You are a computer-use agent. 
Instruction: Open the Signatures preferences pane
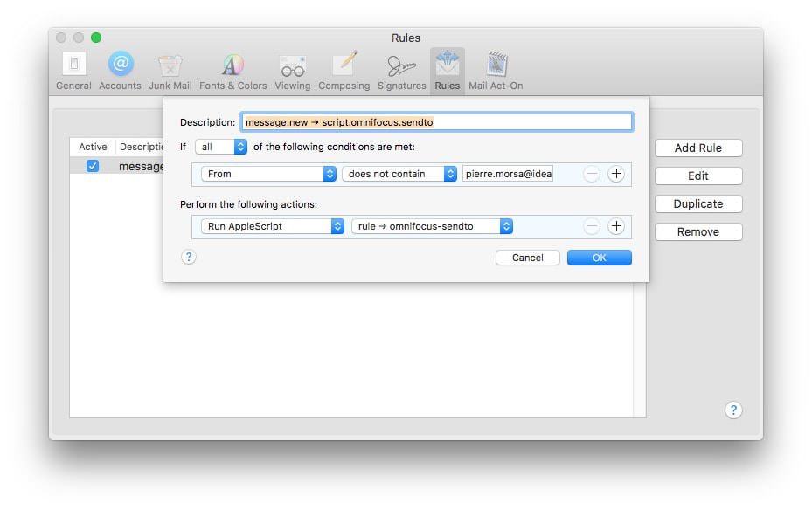(401, 72)
